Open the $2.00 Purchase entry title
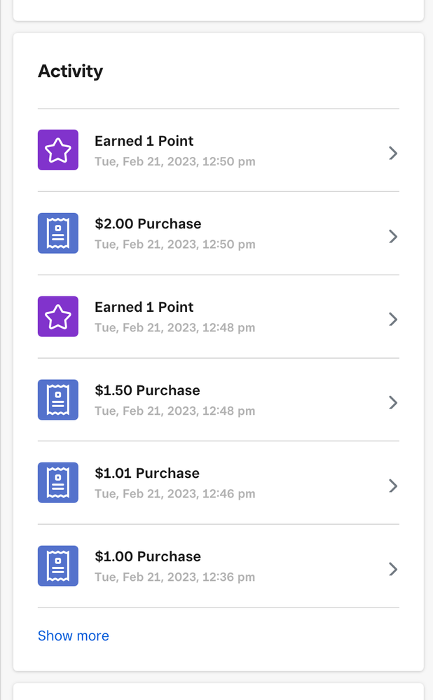 click(148, 224)
